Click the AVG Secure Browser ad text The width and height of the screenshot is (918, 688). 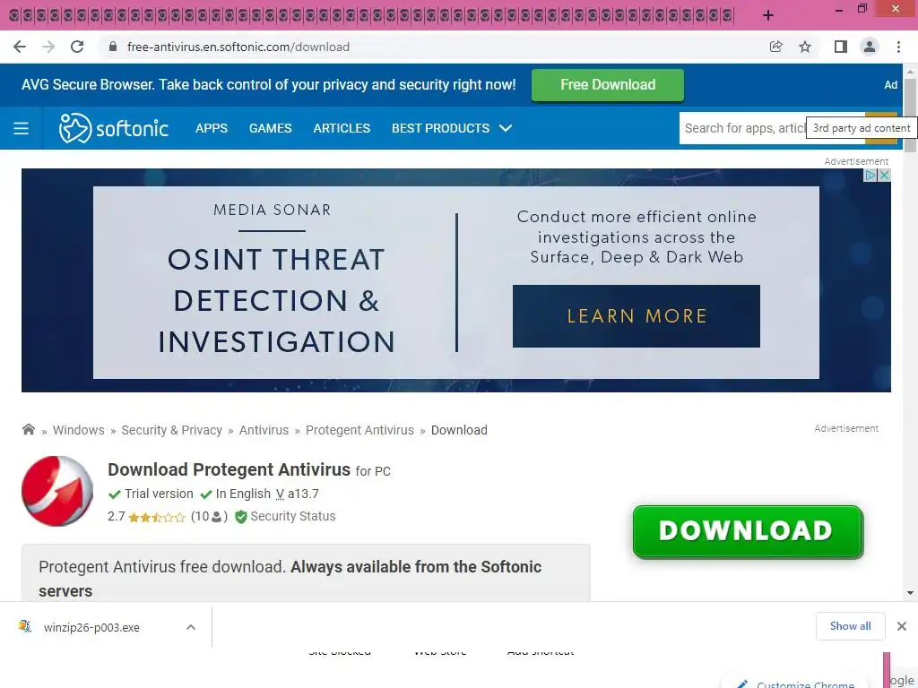269,85
